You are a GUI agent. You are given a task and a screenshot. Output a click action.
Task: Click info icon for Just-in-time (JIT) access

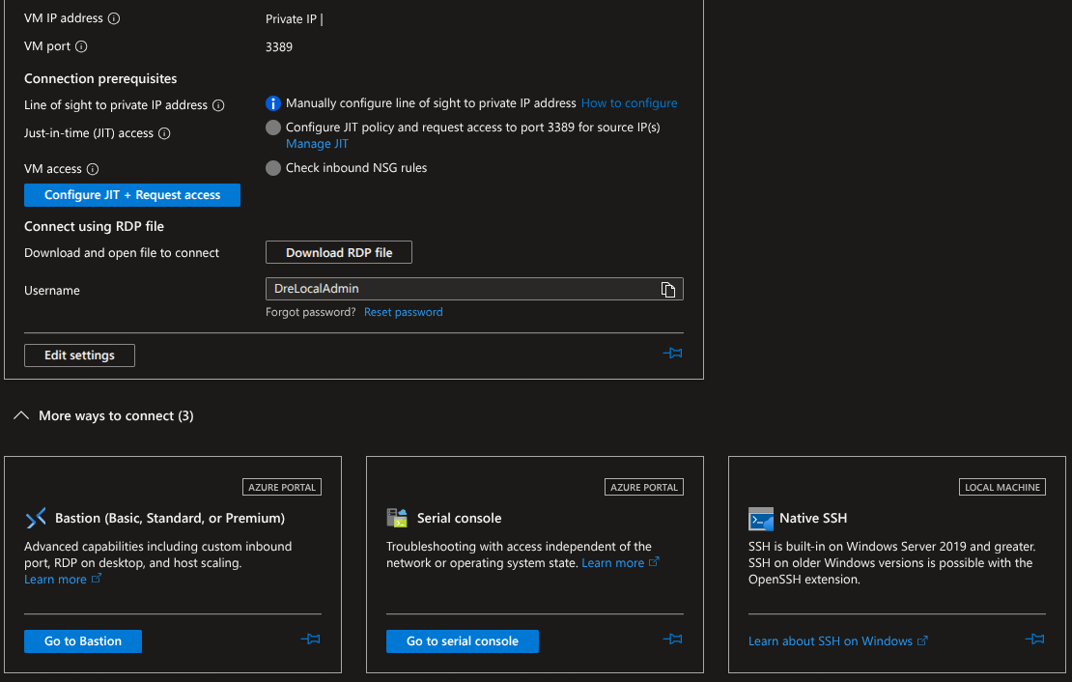point(164,133)
